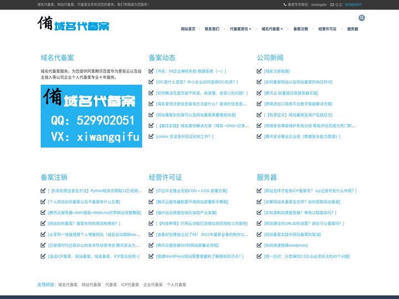Open article 后疫情时代远程办公的安全性

click(x=94, y=245)
